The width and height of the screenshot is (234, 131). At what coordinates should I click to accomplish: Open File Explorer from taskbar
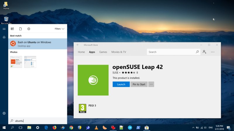(x=29, y=128)
